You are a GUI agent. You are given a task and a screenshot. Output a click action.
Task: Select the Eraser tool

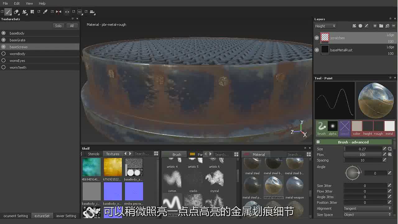pos(16,12)
